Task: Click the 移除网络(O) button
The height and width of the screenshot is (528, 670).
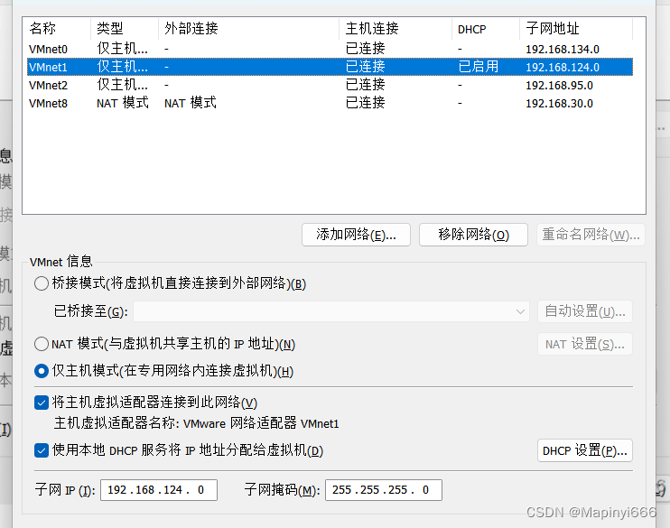Action: coord(473,235)
